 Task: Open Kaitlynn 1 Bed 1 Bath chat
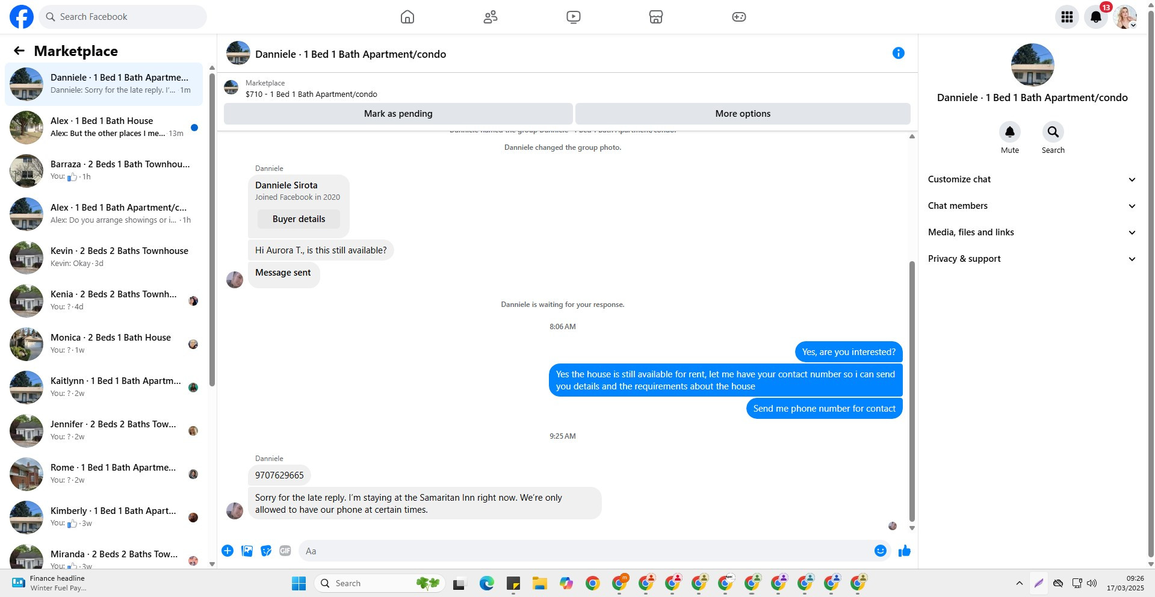(x=104, y=388)
